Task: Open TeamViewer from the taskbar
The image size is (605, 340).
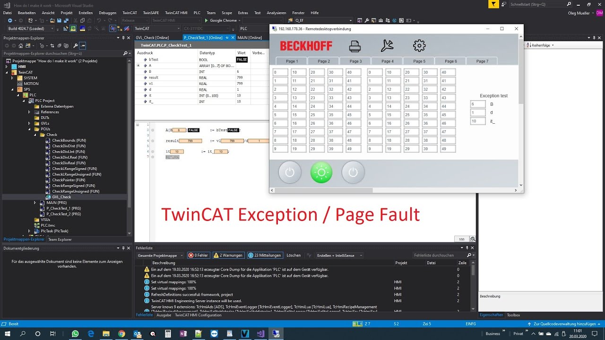Action: click(214, 333)
